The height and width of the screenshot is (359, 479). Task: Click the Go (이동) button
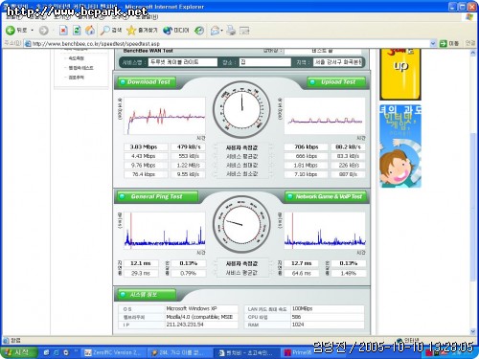pyautogui.click(x=449, y=43)
